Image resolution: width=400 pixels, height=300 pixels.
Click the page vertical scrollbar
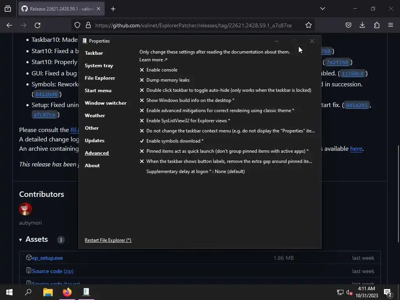(398, 194)
